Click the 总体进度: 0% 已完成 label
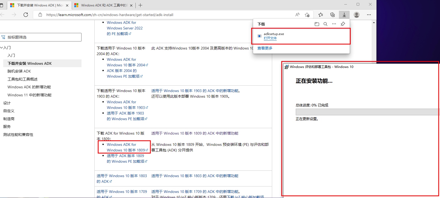This screenshot has height=198, width=440. tap(312, 105)
